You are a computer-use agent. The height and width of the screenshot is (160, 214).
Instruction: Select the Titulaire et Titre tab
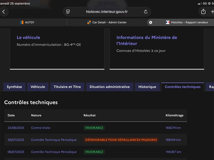[67, 87]
